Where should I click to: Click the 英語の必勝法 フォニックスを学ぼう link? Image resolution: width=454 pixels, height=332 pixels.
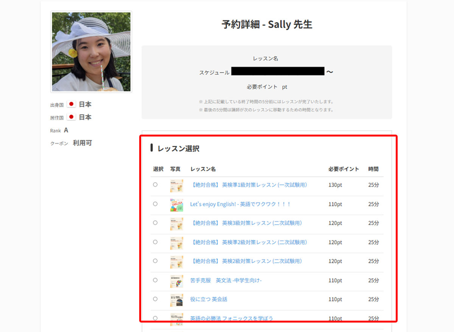(x=231, y=318)
